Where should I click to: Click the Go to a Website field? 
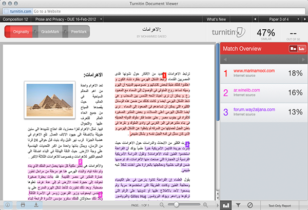click(169, 11)
